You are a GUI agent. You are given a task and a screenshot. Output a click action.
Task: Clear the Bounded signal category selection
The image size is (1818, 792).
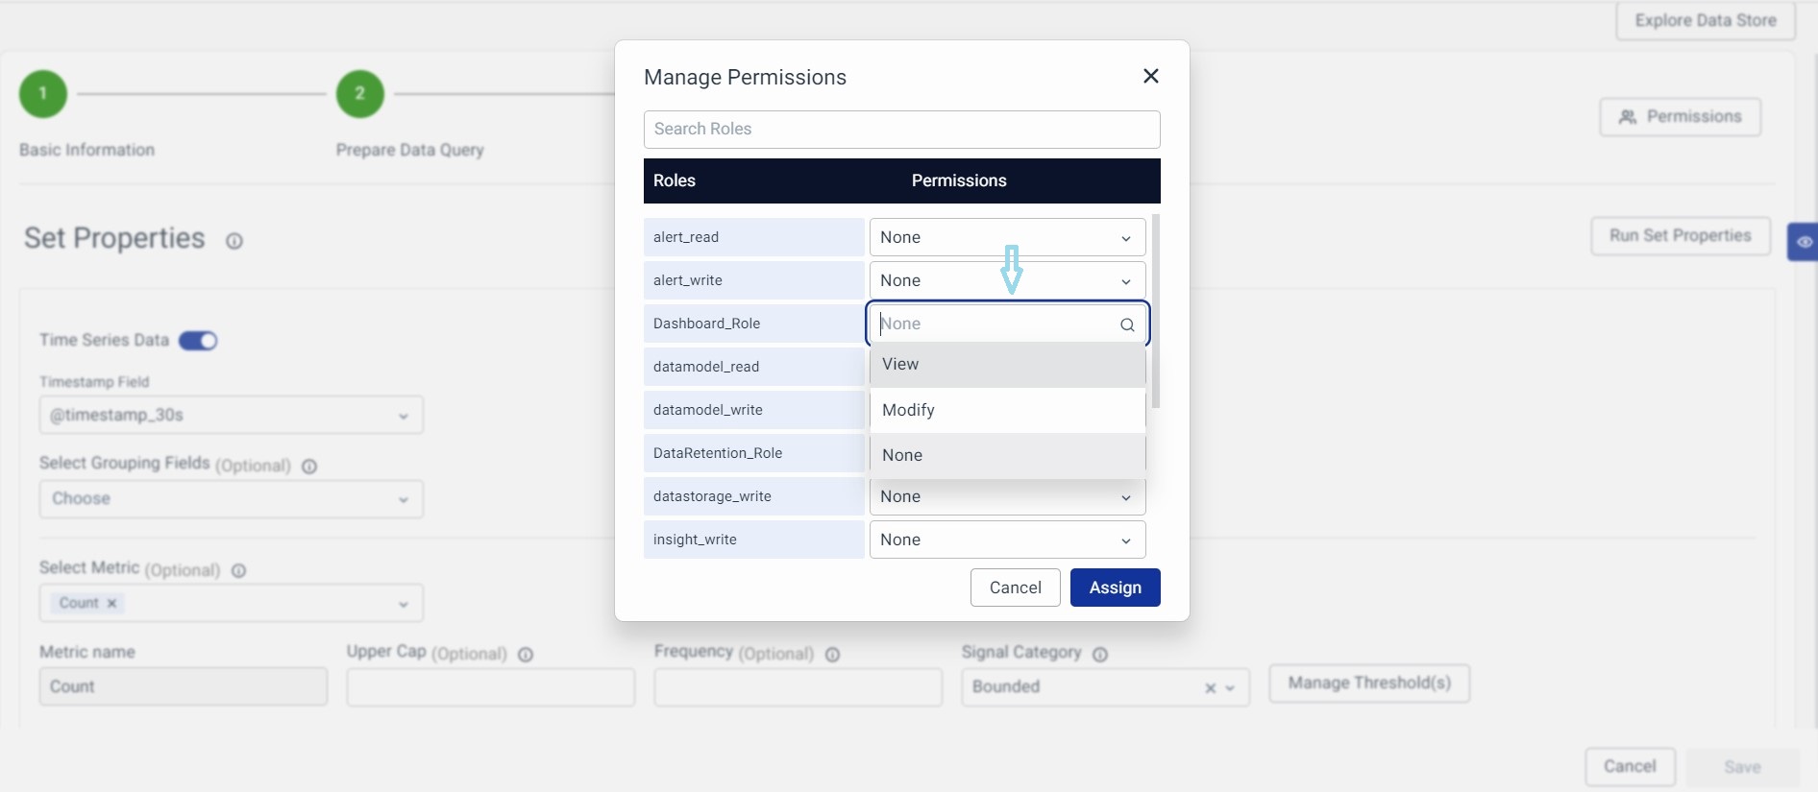click(x=1210, y=687)
